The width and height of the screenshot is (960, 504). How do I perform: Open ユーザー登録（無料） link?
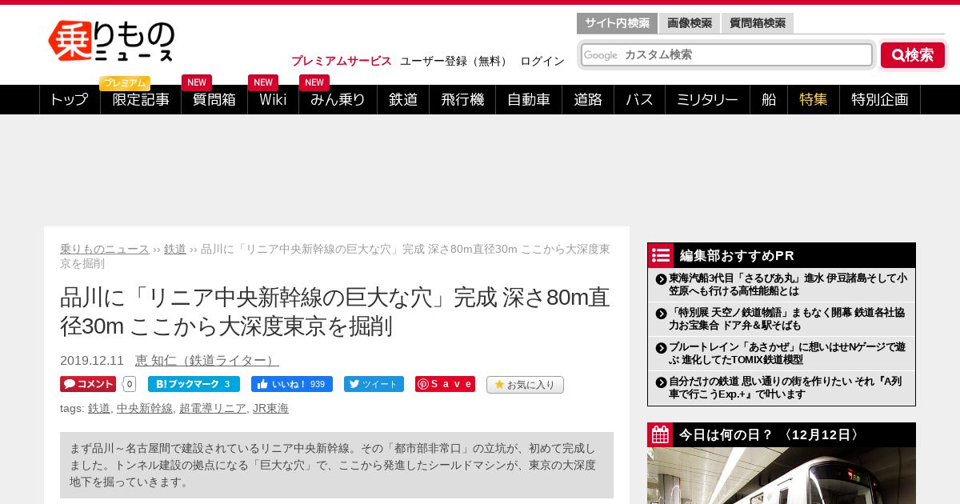click(455, 61)
